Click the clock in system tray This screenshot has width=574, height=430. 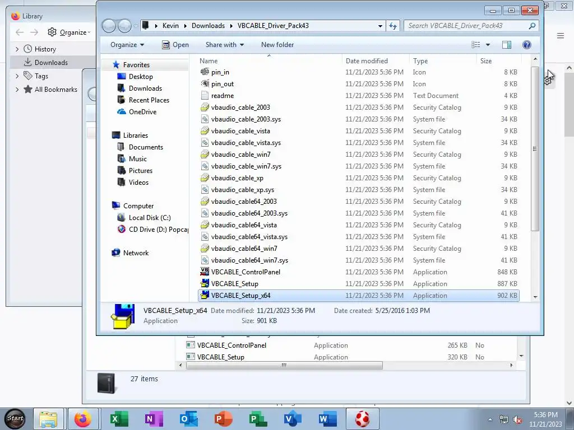point(545,419)
